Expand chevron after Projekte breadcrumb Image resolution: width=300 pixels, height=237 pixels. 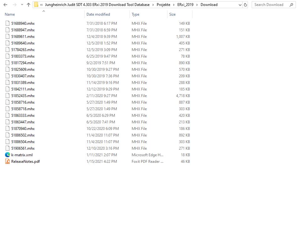(x=174, y=5)
